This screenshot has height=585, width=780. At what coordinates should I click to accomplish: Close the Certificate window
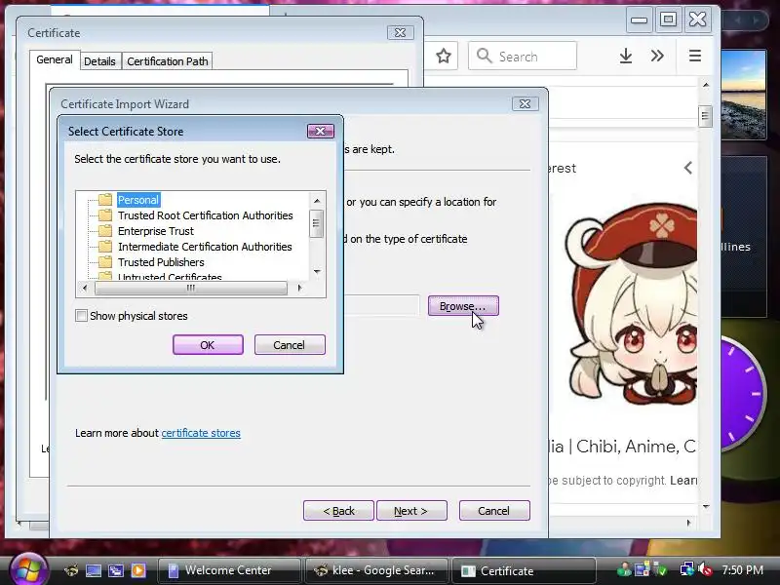point(400,32)
